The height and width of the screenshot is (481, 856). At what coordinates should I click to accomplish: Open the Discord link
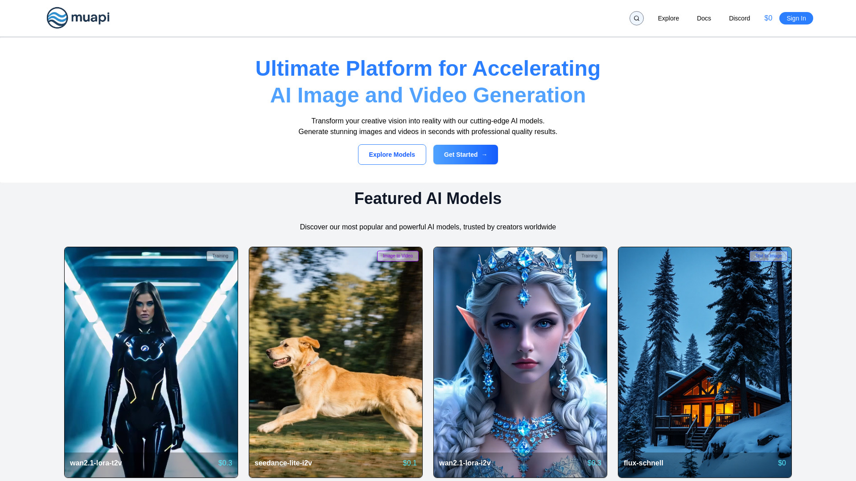coord(739,18)
